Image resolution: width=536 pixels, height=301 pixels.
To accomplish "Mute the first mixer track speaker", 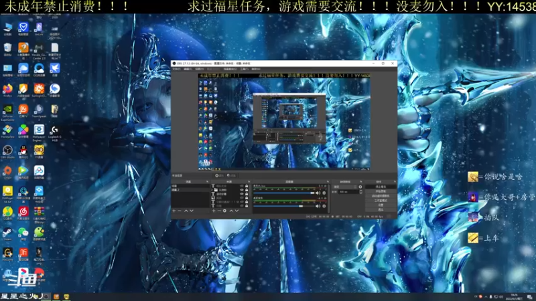I will coord(318,193).
